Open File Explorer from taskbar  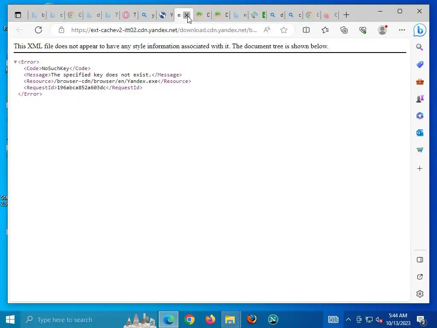(x=230, y=319)
